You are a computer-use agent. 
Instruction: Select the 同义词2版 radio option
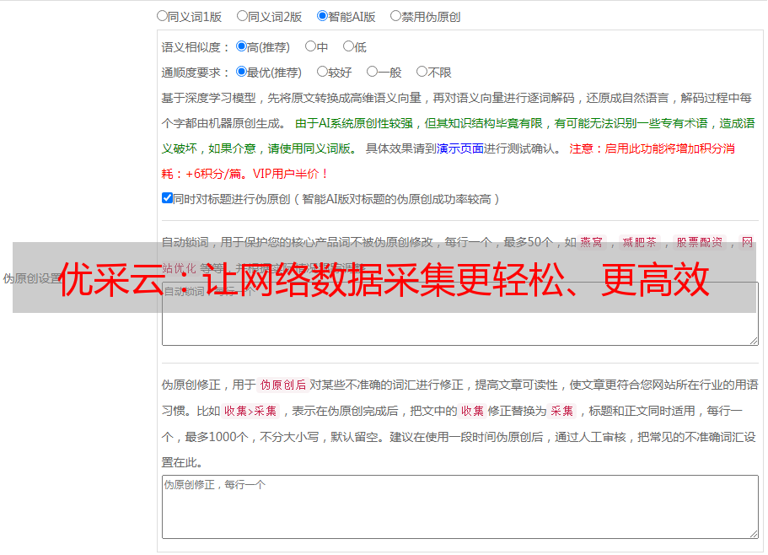point(242,16)
